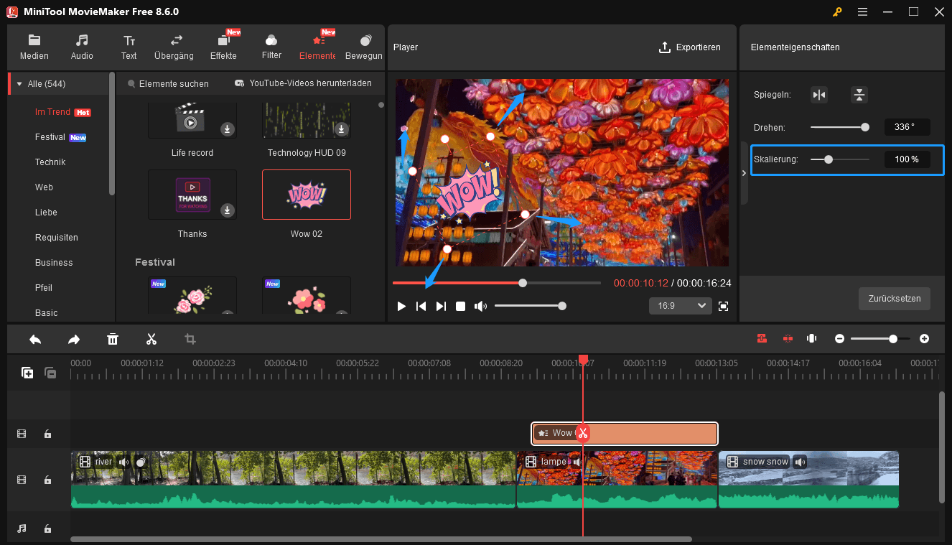Open the 16:9 aspect ratio dropdown
Viewport: 952px width, 545px height.
coord(679,306)
